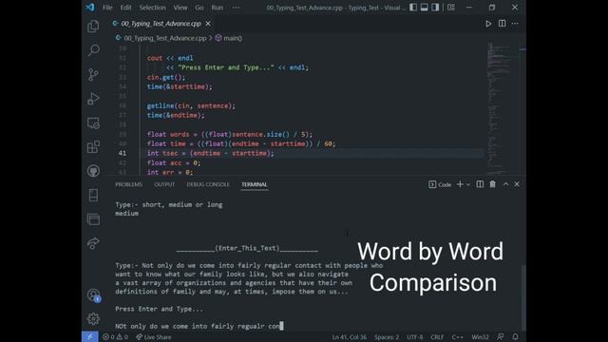The width and height of the screenshot is (608, 342).
Task: Start Live Share from status bar
Action: point(154,337)
